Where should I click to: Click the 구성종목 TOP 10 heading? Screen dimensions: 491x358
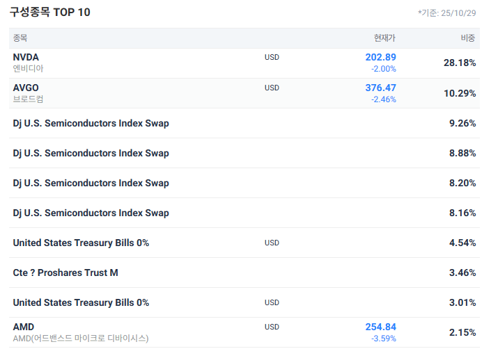49,13
